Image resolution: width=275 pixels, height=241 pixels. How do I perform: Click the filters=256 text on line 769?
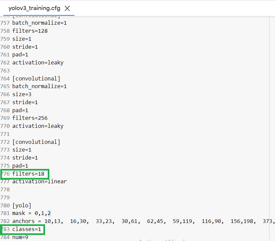coord(30,118)
